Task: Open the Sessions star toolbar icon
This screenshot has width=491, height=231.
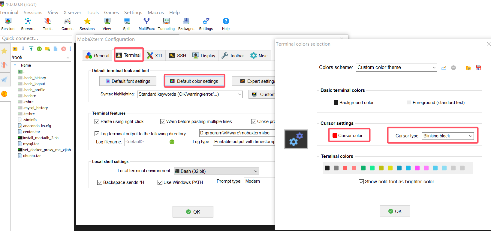Action: tap(87, 24)
